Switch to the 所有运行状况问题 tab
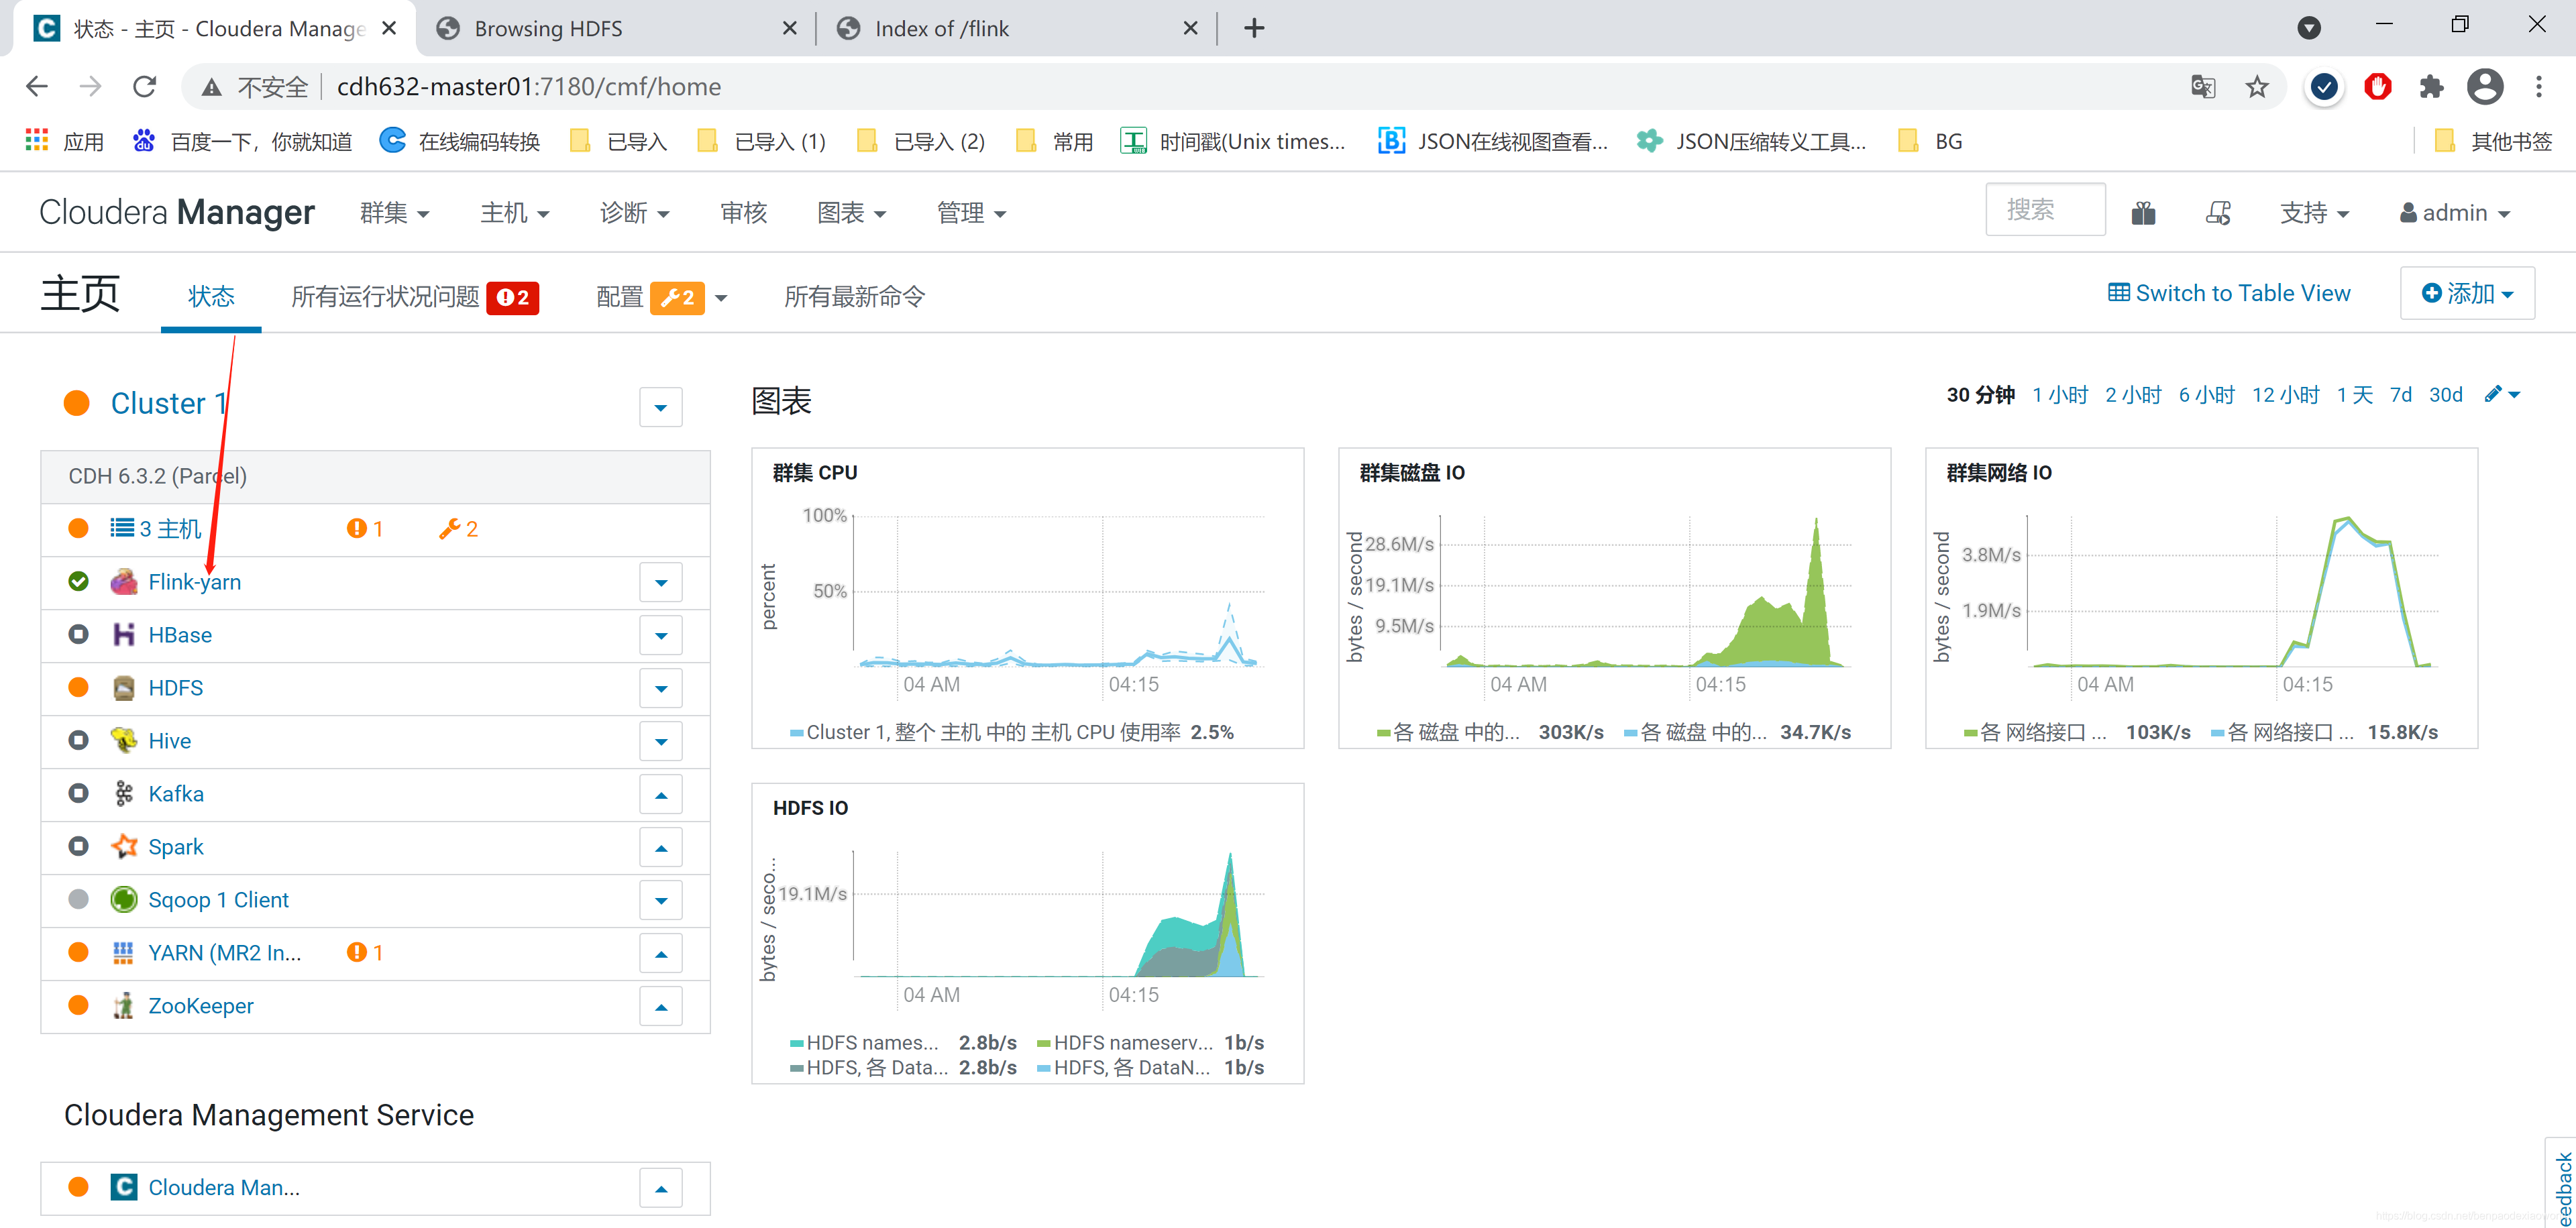Image resolution: width=2576 pixels, height=1228 pixels. (x=415, y=297)
